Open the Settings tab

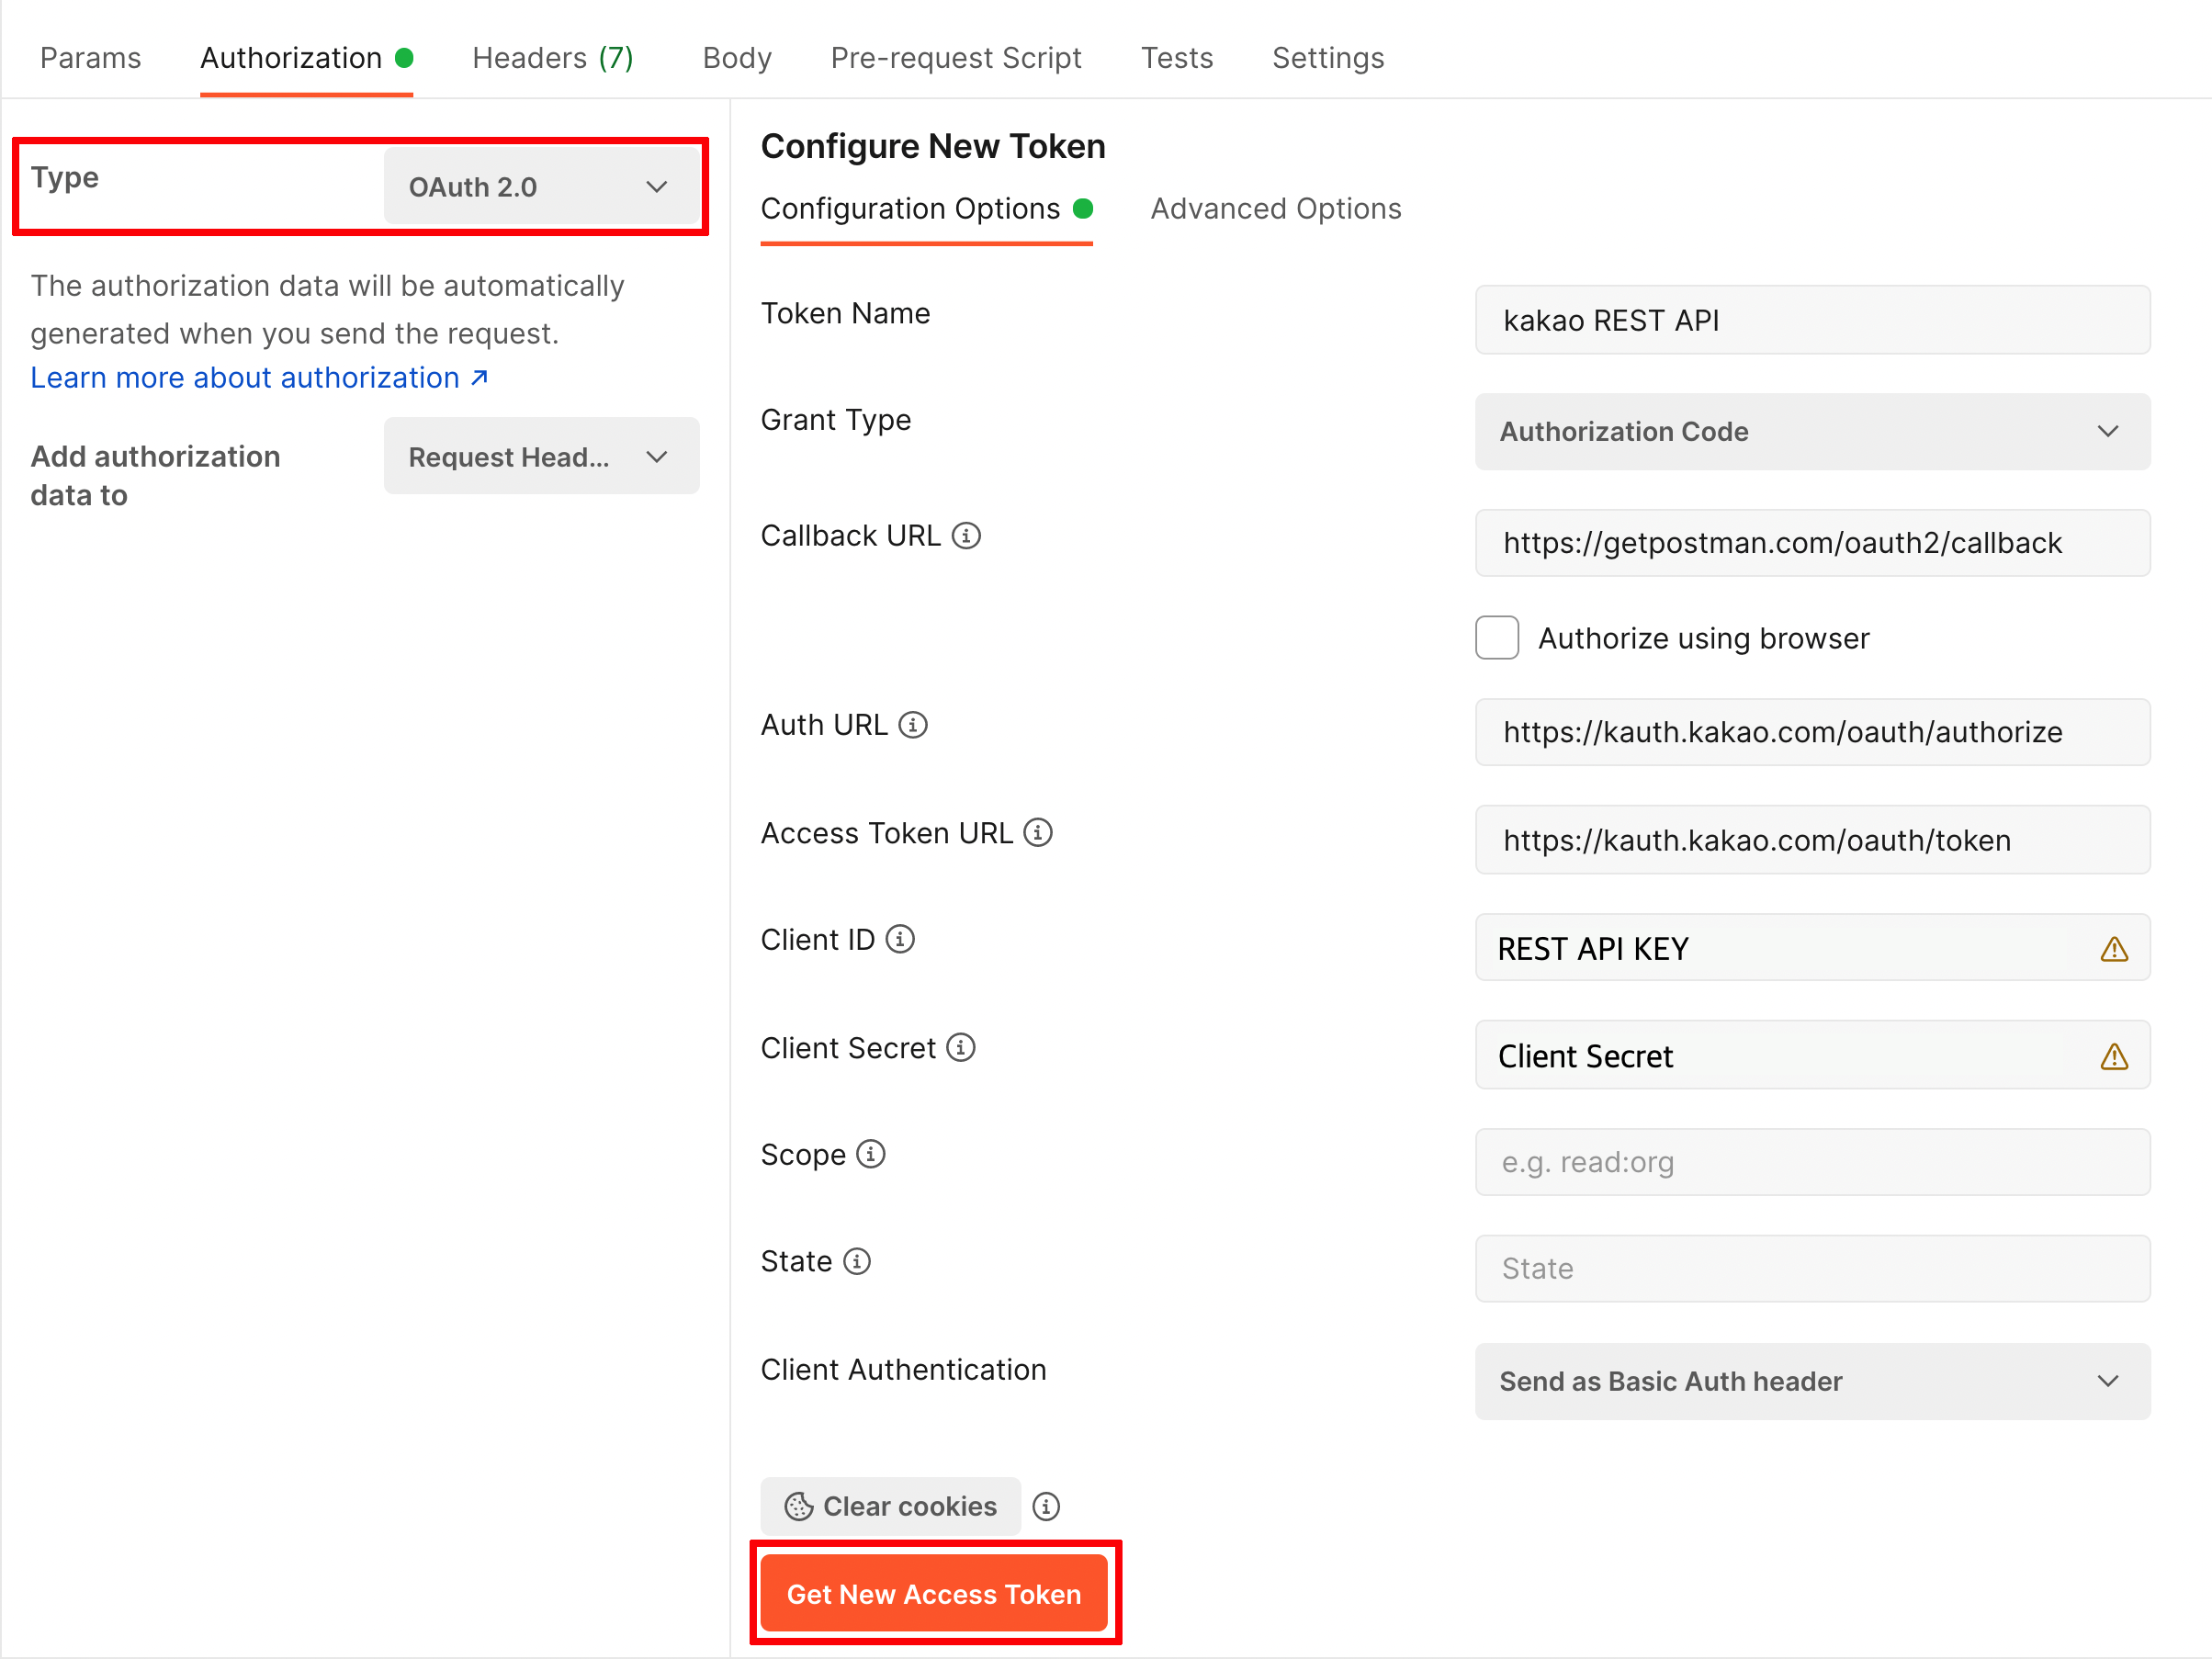(x=1328, y=58)
